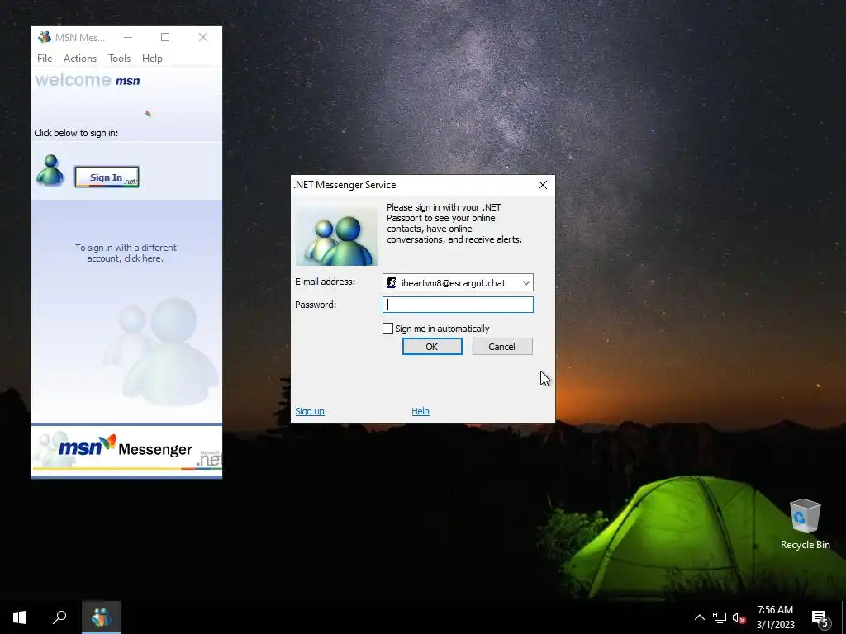Open the Sign up link
This screenshot has height=634, width=846.
point(310,411)
